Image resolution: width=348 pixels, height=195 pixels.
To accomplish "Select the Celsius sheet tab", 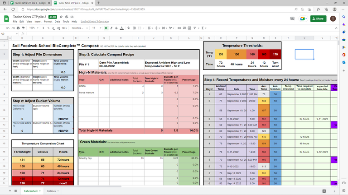I will (53, 191).
